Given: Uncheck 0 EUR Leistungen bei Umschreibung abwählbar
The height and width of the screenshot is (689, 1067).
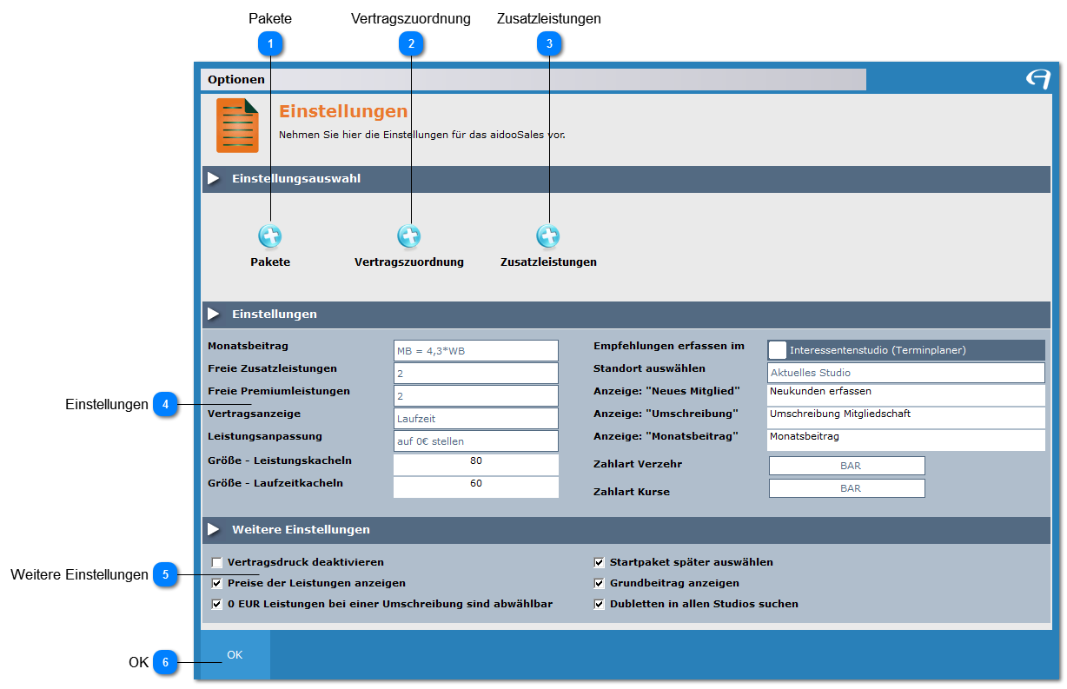Looking at the screenshot, I should [217, 605].
